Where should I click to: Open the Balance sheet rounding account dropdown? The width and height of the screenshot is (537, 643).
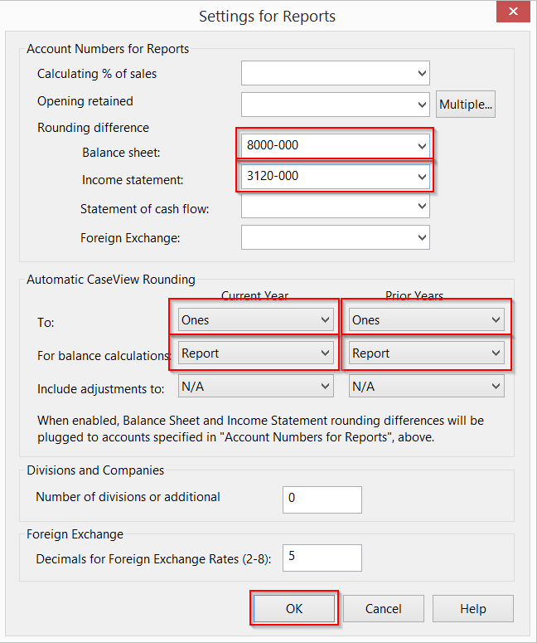pos(335,145)
